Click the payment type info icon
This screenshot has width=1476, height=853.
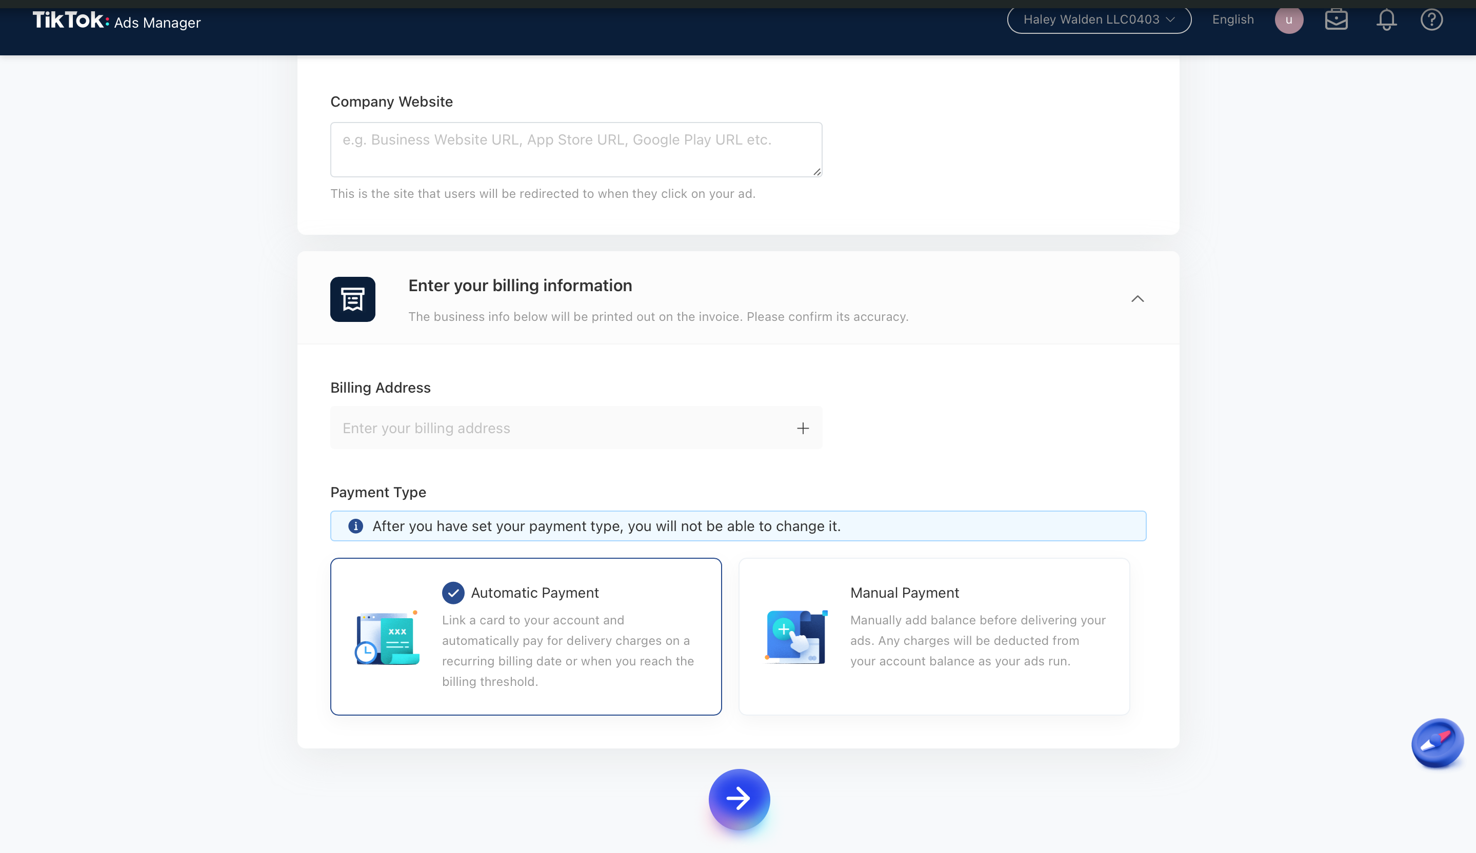coord(355,526)
